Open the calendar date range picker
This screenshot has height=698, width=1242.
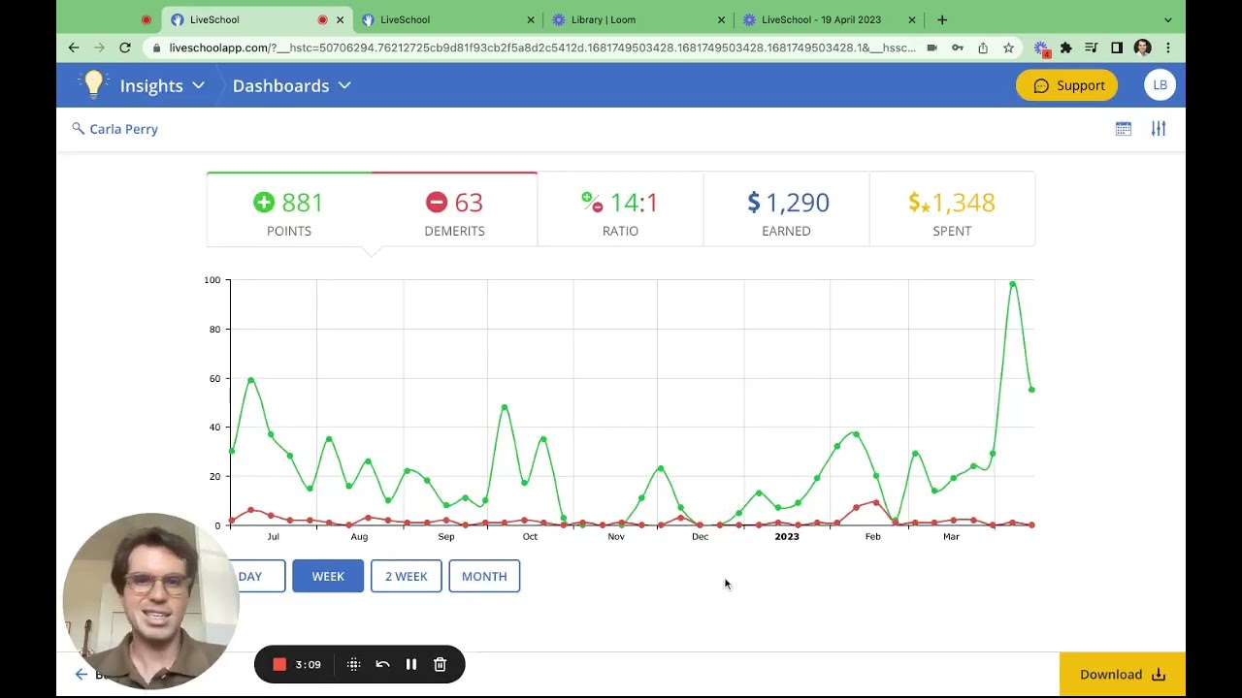coord(1124,128)
